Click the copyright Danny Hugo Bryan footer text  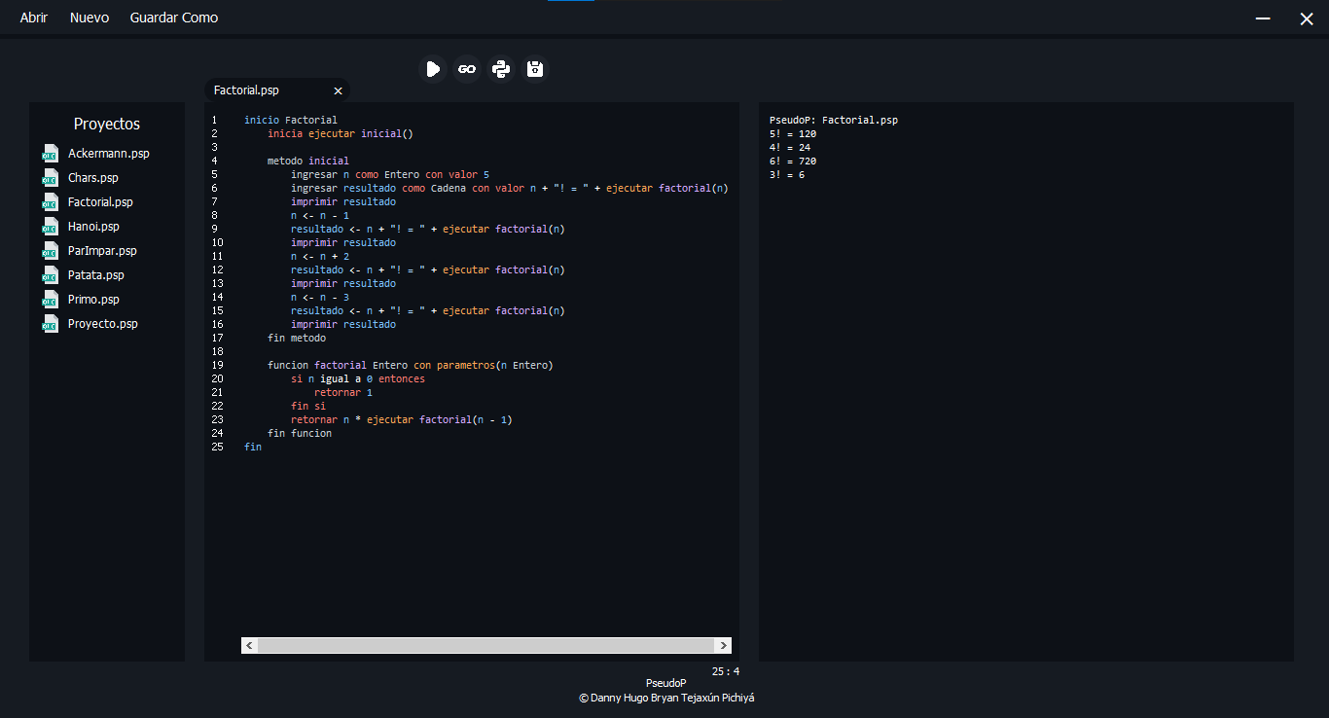click(x=666, y=698)
